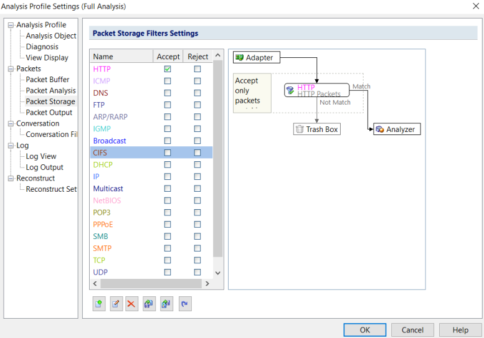This screenshot has width=484, height=338.
Task: Check the DHCP Reject checkbox
Action: [197, 165]
